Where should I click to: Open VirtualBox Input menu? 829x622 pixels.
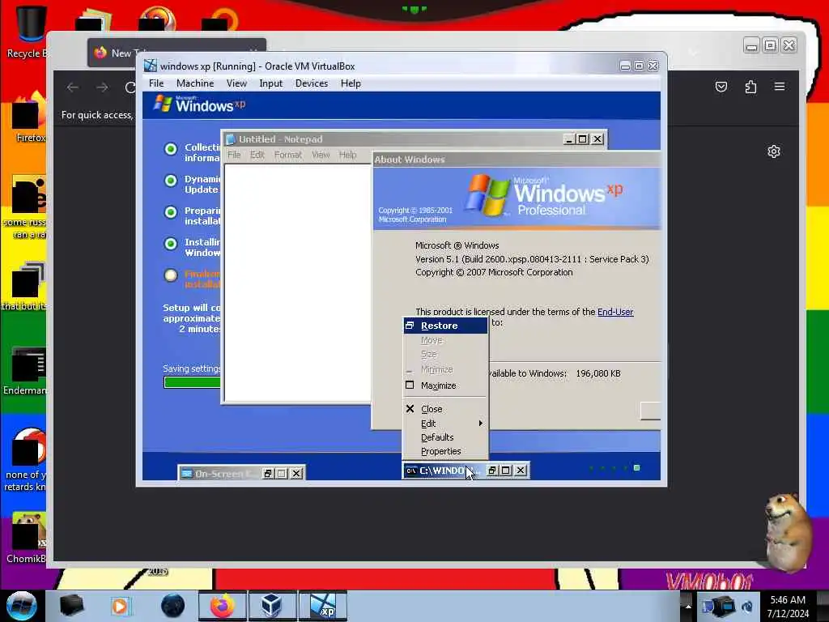270,83
